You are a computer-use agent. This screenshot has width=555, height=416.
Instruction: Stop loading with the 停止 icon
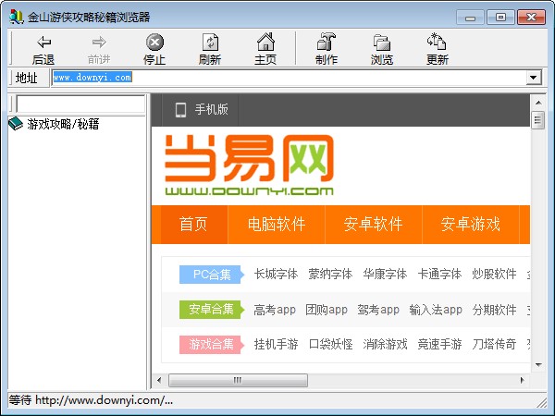[154, 43]
